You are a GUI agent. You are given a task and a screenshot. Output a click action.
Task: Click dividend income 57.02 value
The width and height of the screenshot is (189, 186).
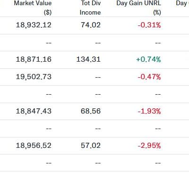(91, 146)
